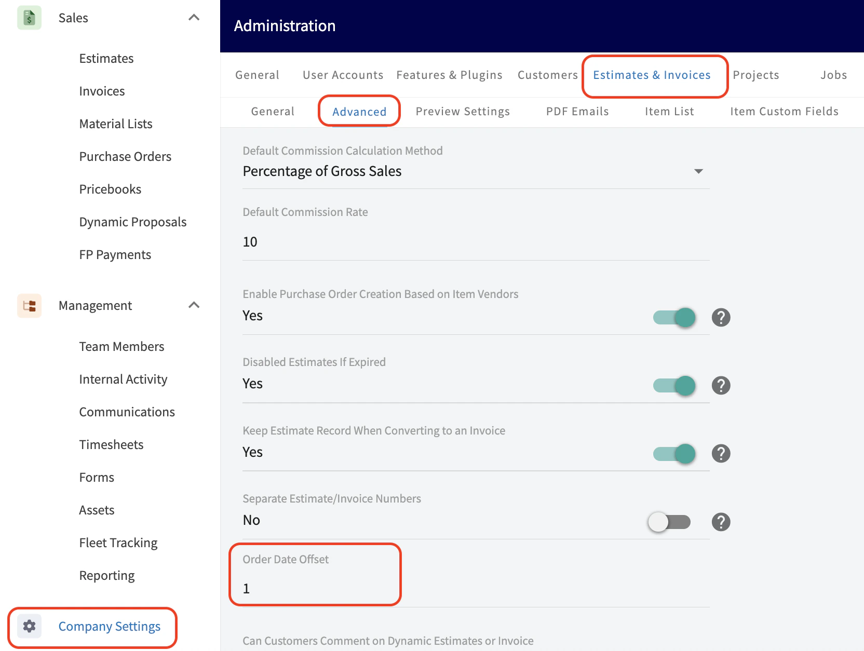Go to Estimates in the sidebar
The width and height of the screenshot is (864, 651).
106,59
